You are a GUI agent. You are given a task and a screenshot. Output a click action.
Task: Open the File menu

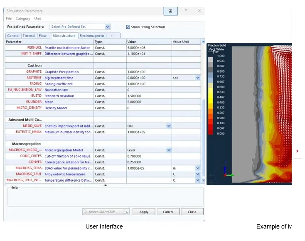coord(9,19)
